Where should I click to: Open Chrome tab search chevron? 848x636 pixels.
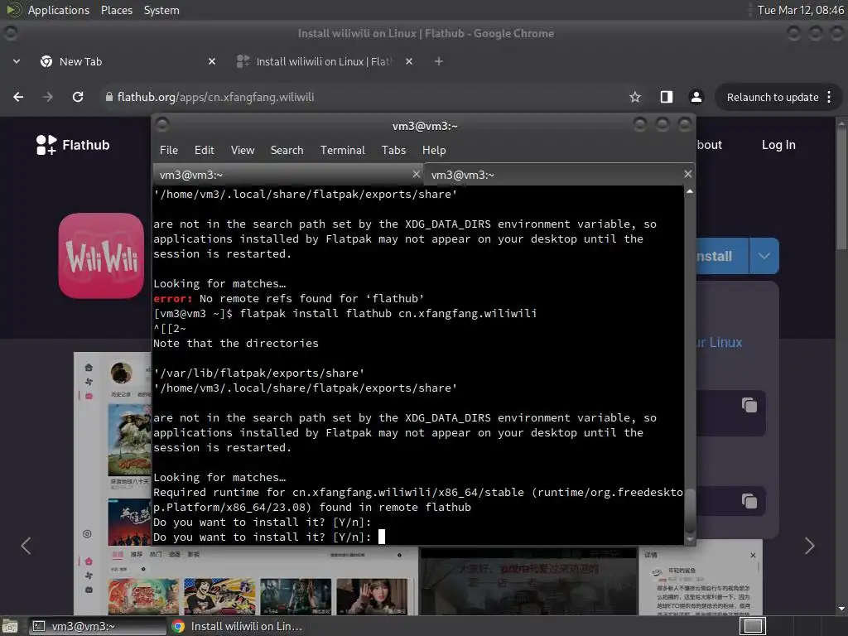[17, 61]
